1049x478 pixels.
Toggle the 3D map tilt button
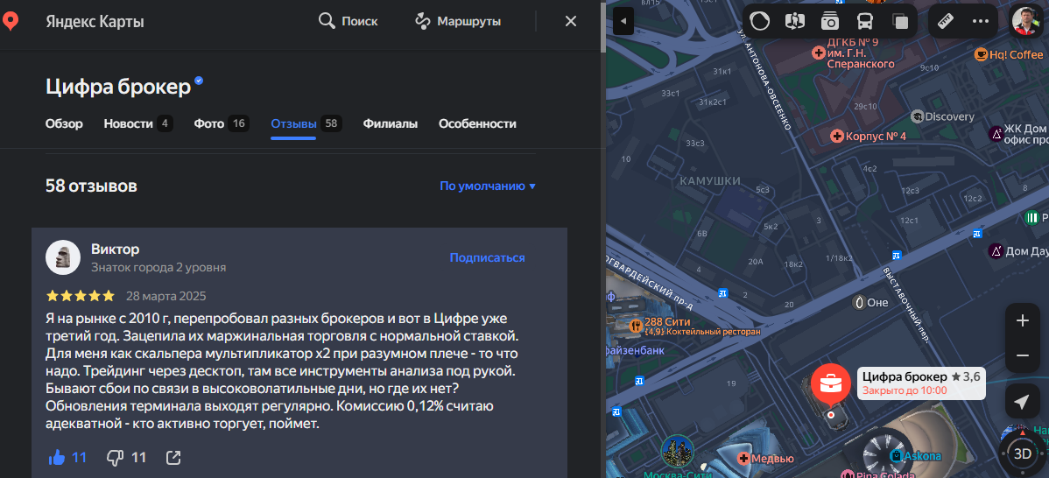click(1022, 454)
